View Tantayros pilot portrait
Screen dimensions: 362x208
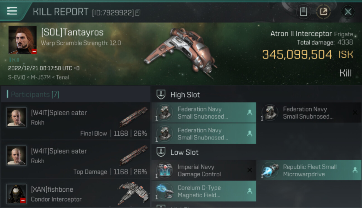[23, 40]
